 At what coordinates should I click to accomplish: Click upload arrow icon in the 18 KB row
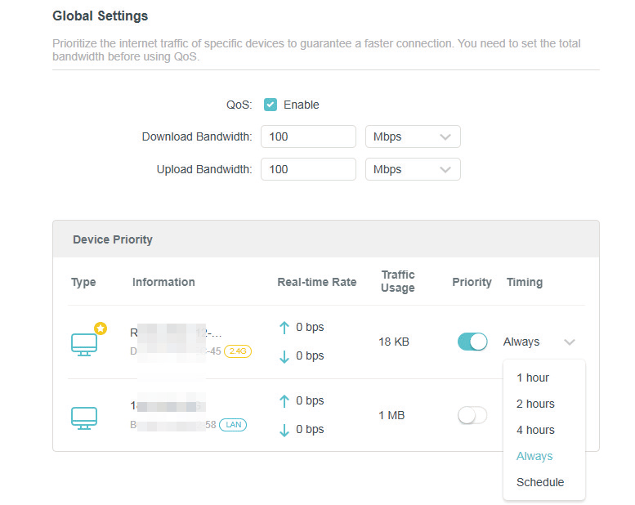pos(284,327)
